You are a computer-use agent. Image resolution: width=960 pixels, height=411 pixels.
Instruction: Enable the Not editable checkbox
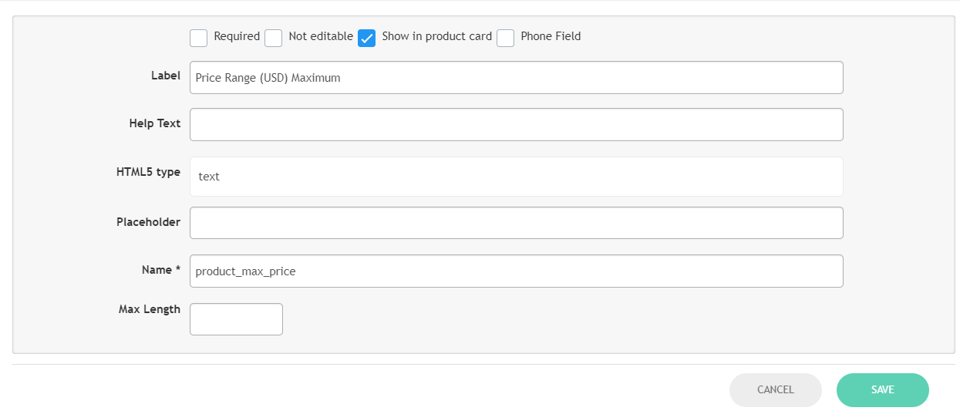(x=274, y=38)
